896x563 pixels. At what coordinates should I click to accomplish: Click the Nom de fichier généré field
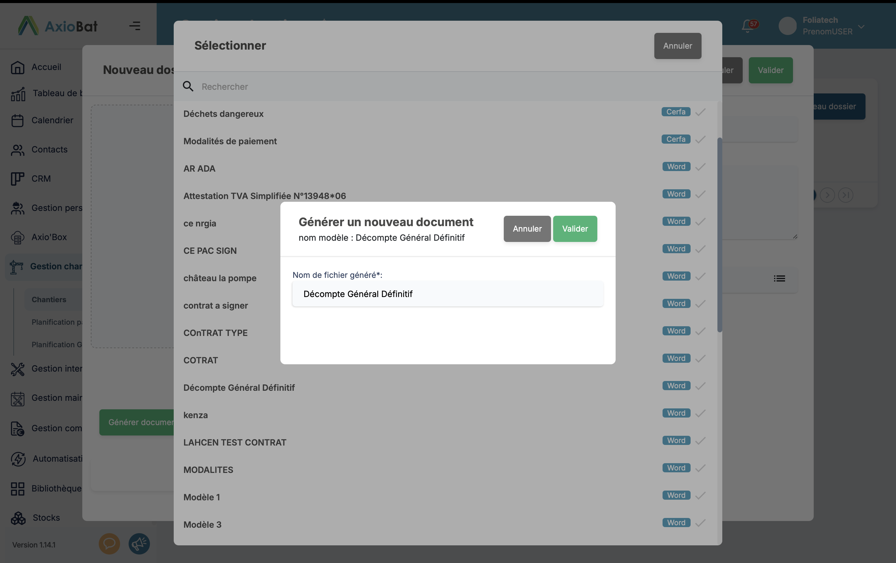click(448, 294)
